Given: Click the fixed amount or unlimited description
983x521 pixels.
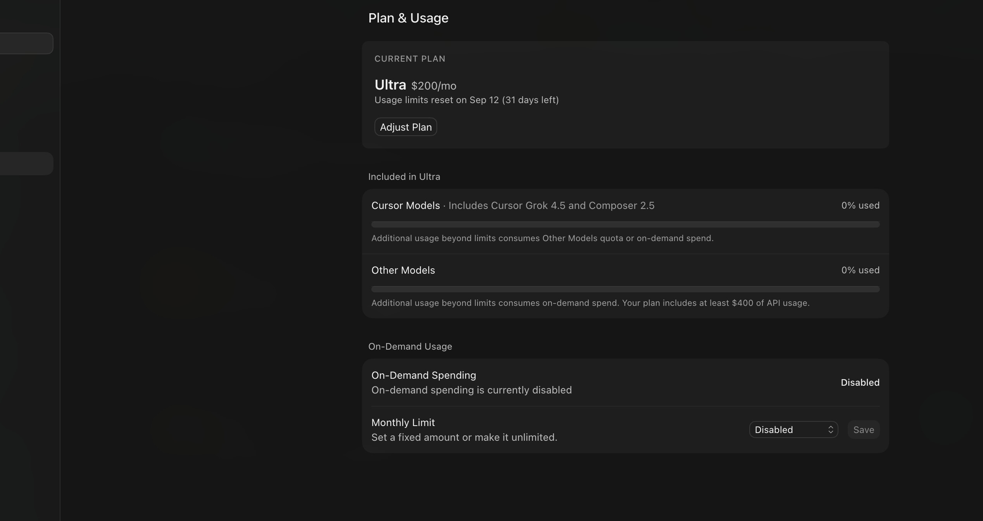Looking at the screenshot, I should [x=464, y=437].
